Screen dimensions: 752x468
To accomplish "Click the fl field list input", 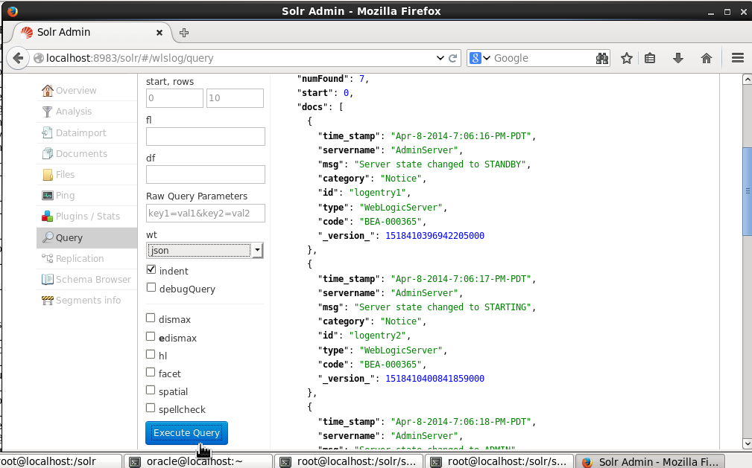I will click(205, 136).
